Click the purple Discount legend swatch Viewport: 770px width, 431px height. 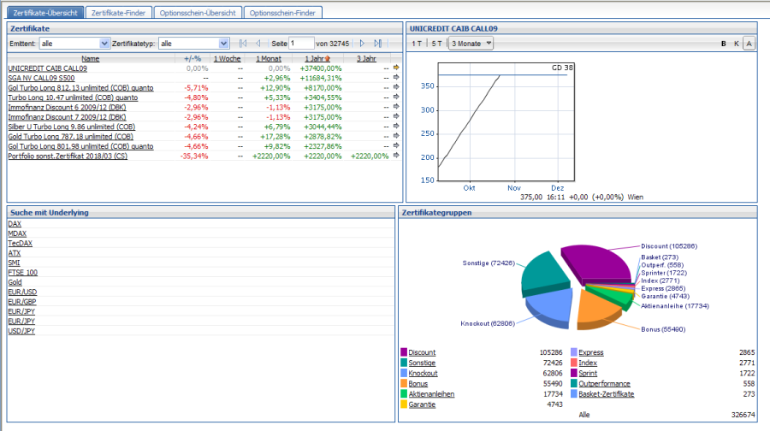pos(404,352)
